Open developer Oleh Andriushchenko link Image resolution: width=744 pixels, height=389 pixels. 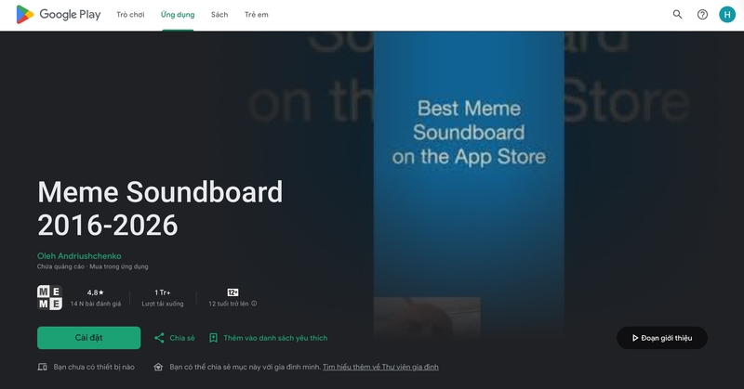[79, 256]
